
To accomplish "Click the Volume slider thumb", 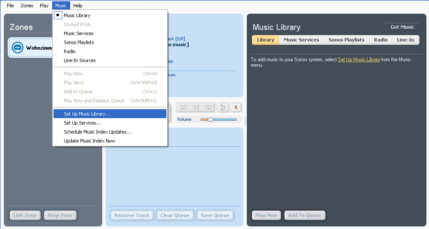I will (210, 119).
